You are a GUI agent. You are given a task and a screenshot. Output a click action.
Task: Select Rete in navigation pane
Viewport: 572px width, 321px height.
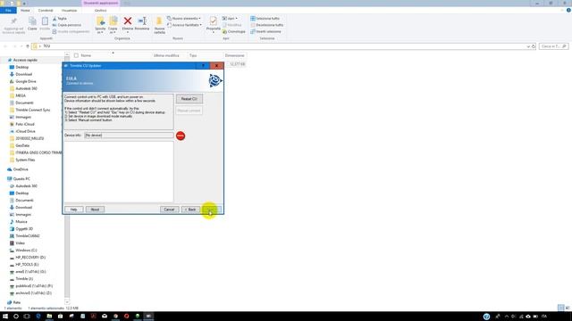17,303
